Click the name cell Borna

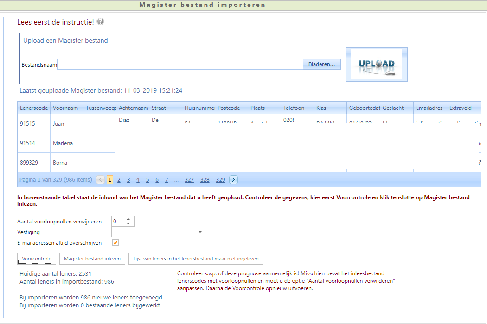coord(67,163)
